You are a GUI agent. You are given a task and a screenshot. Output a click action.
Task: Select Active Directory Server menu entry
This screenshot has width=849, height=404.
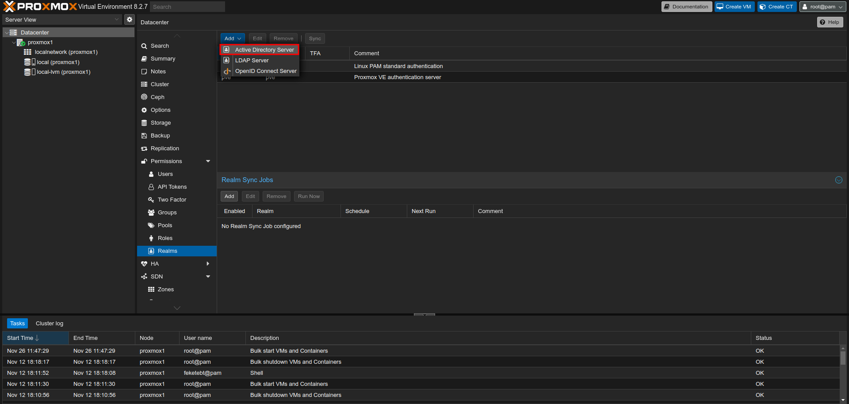coord(260,50)
